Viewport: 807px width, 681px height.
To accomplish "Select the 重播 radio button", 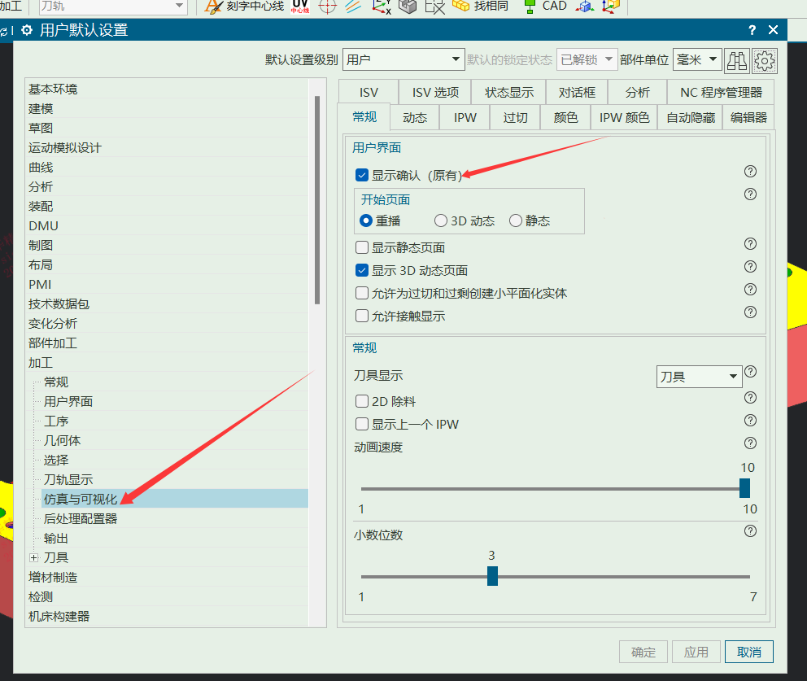I will [366, 220].
